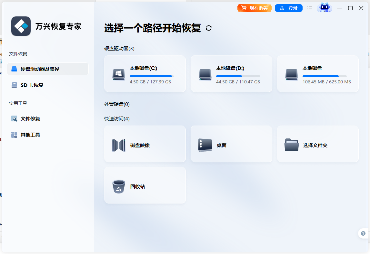The width and height of the screenshot is (370, 254).
Task: Open the help question mark button
Action: point(364,233)
